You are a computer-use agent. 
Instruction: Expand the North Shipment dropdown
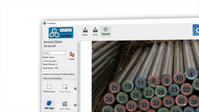point(54,61)
